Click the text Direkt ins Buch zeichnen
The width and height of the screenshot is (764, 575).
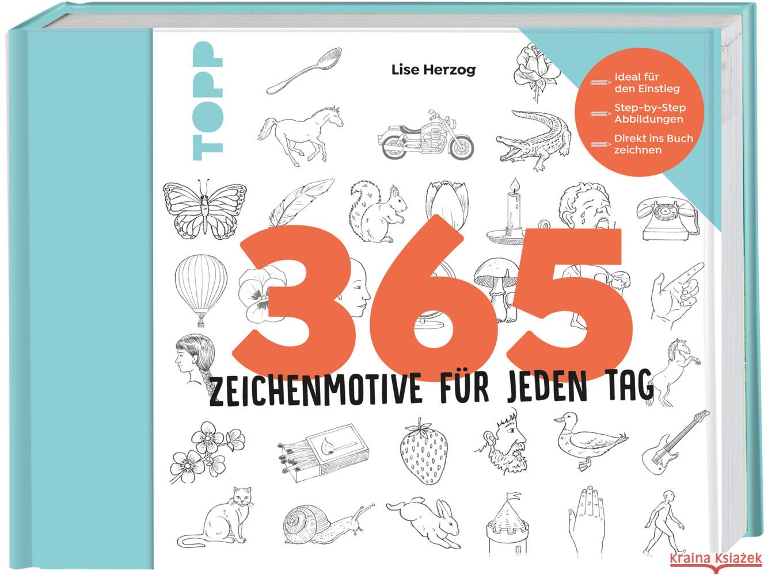click(x=653, y=144)
